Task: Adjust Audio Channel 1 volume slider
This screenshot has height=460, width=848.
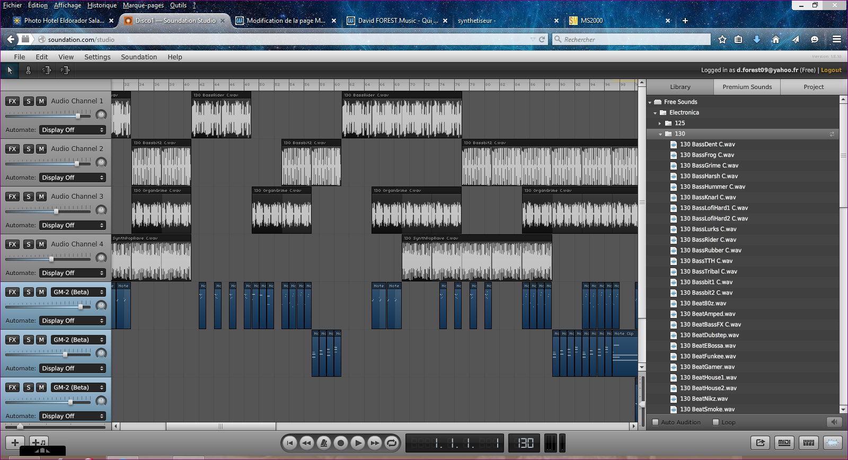Action: (x=78, y=116)
